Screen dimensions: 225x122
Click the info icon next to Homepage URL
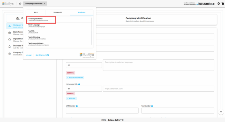79,84
